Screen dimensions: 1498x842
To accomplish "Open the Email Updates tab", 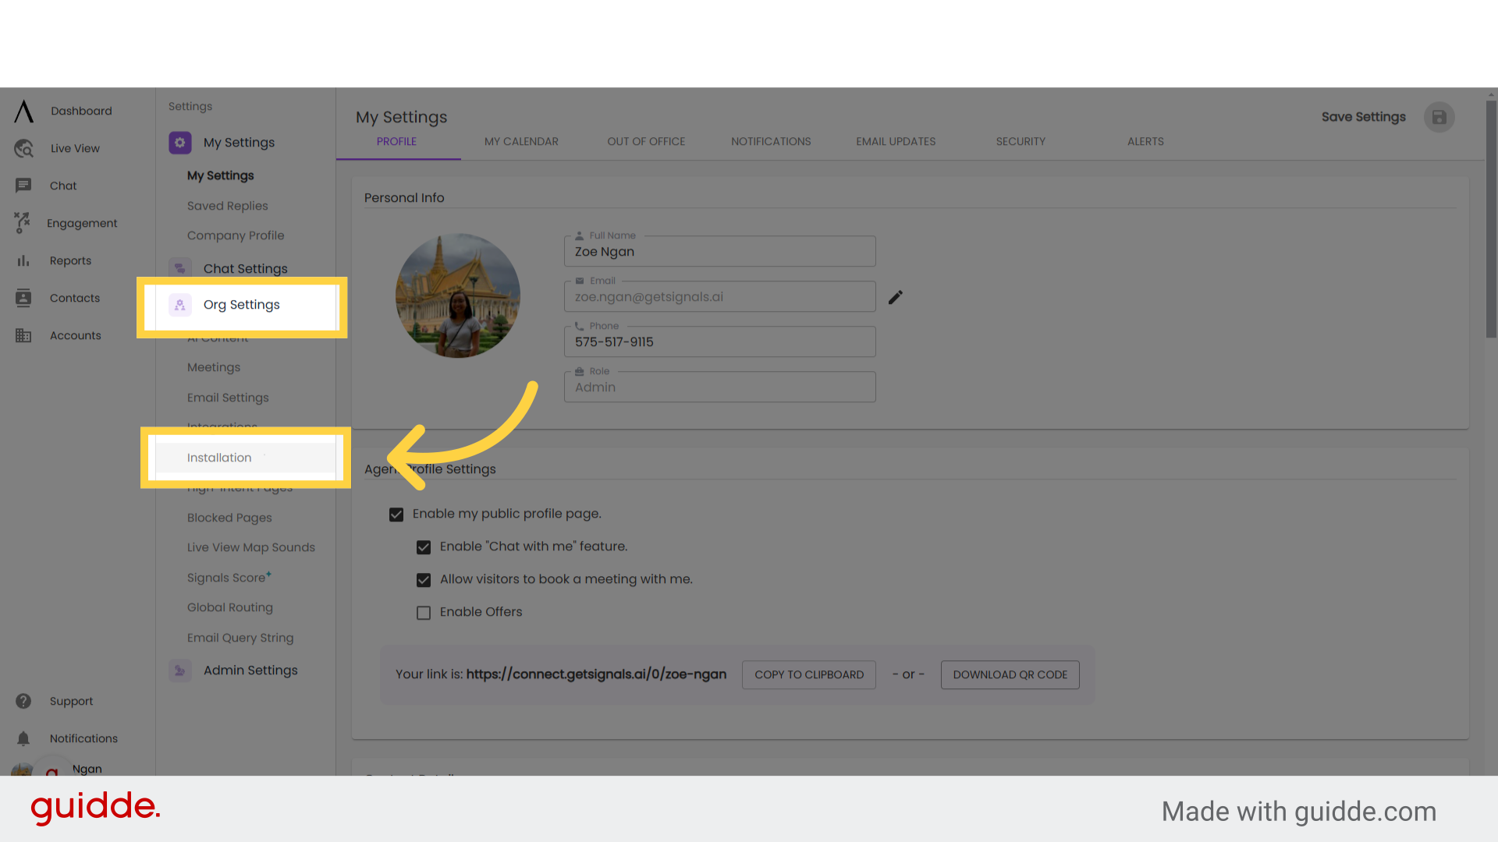I will pos(896,141).
